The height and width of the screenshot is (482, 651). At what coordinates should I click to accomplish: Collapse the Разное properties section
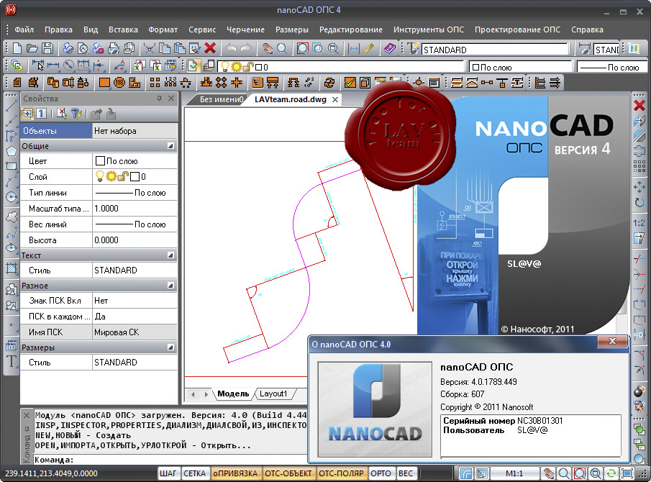[170, 286]
